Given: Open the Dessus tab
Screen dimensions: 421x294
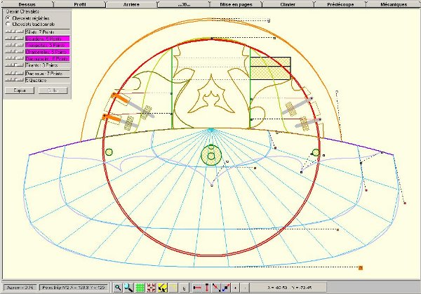Looking at the screenshot, I should (x=27, y=4).
